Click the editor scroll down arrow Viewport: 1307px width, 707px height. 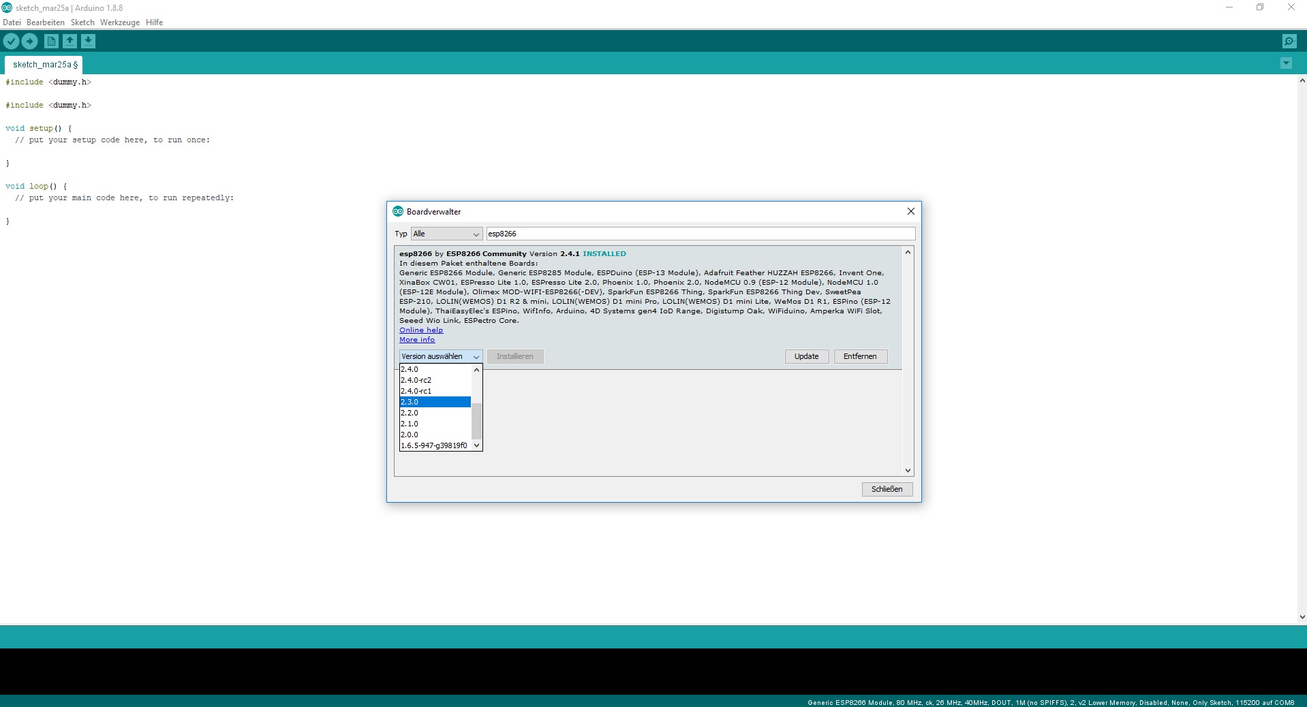[1302, 617]
